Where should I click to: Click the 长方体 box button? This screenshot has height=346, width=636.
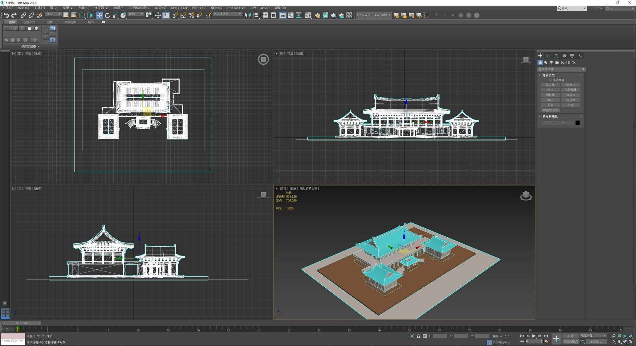click(x=550, y=85)
